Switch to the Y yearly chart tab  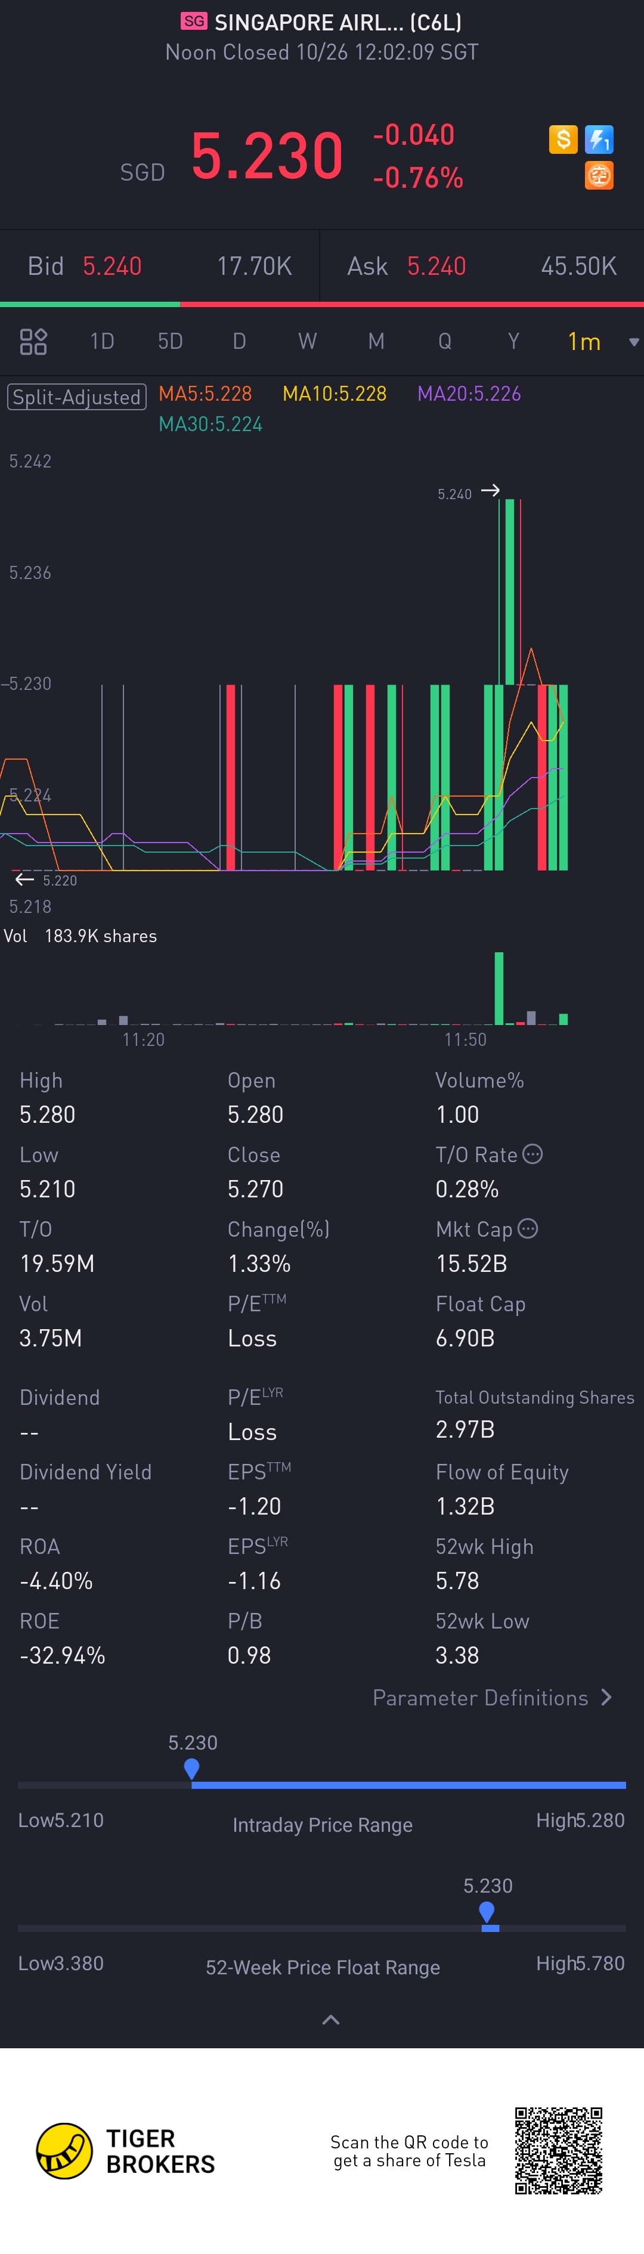pyautogui.click(x=513, y=341)
